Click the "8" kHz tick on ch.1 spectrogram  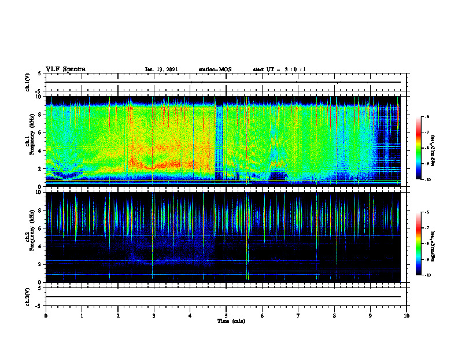click(40, 115)
